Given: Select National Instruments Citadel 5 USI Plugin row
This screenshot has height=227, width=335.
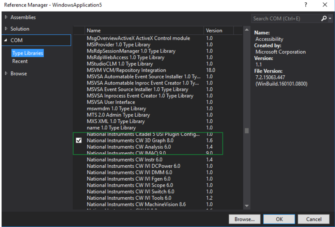Looking at the screenshot, I should coord(158,134).
